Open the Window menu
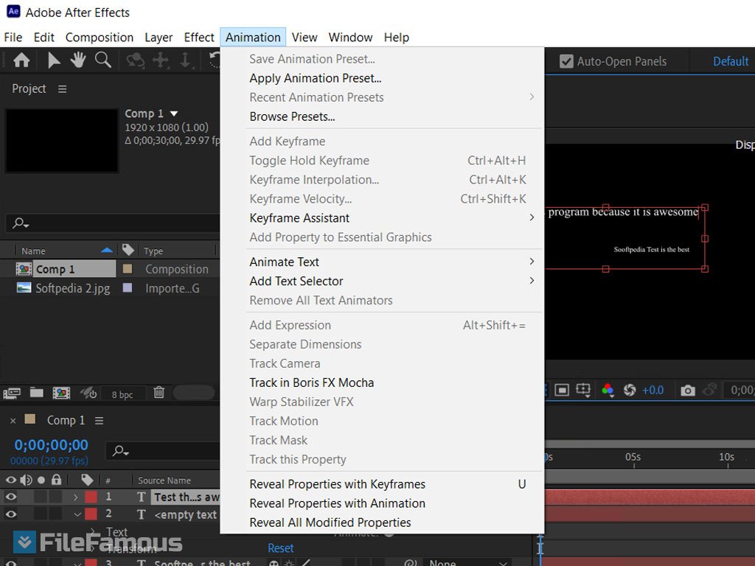Viewport: 755px width, 566px height. 350,37
